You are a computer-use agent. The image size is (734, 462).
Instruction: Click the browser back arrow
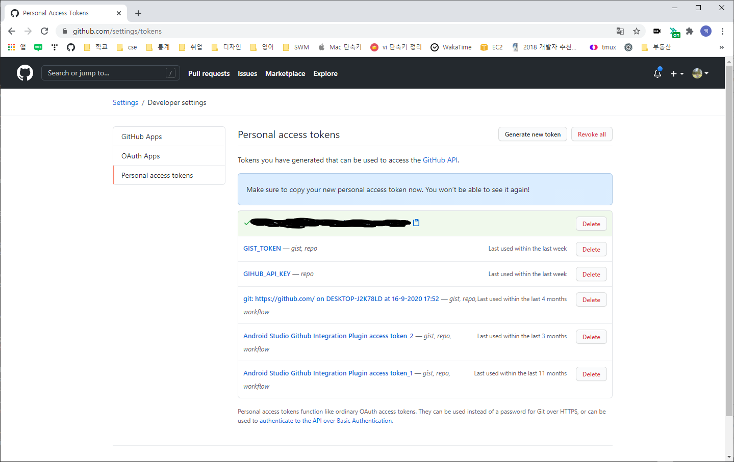click(x=12, y=31)
